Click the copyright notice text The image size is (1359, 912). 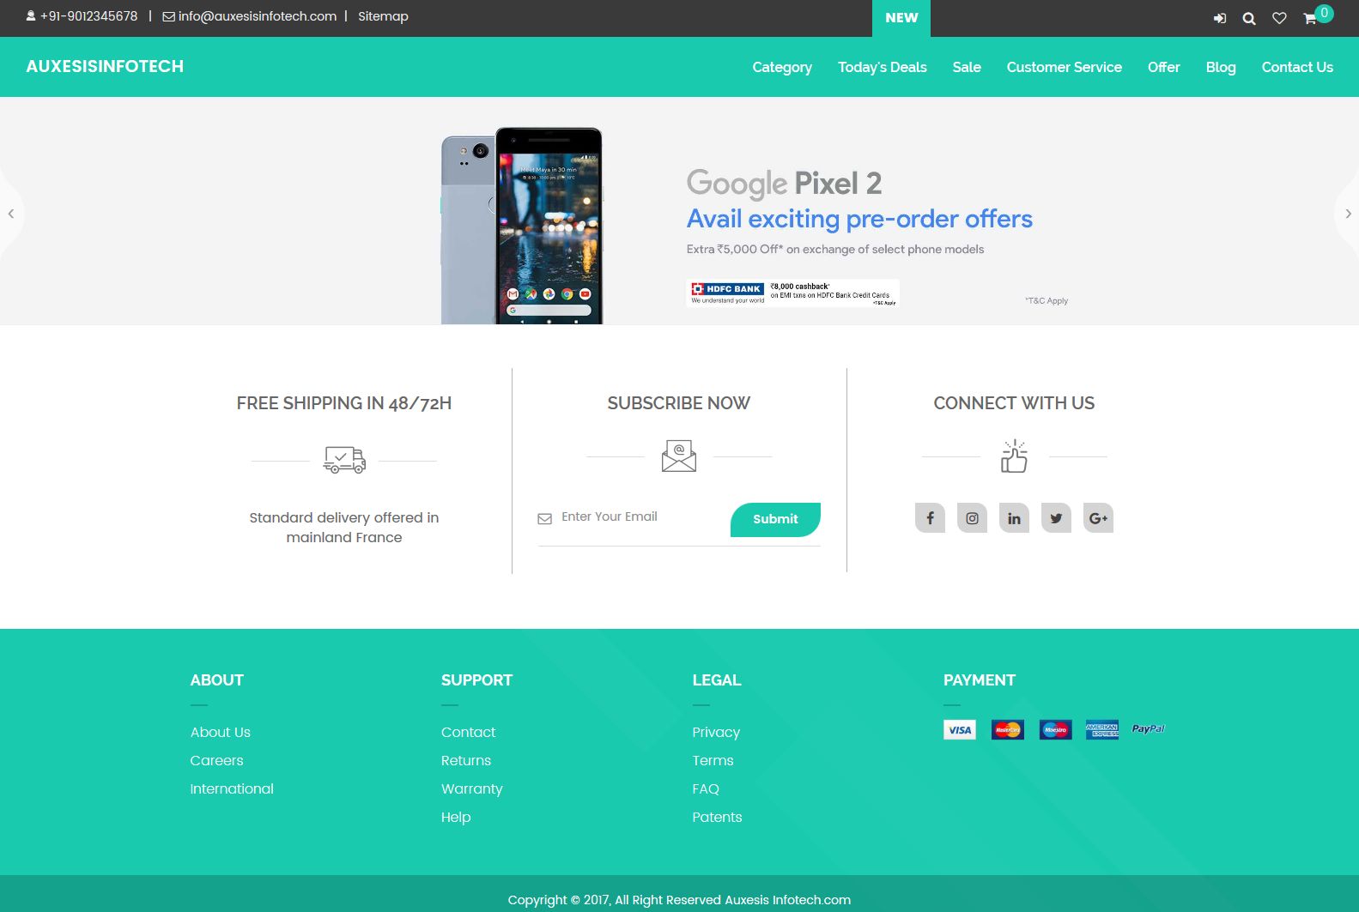click(679, 900)
